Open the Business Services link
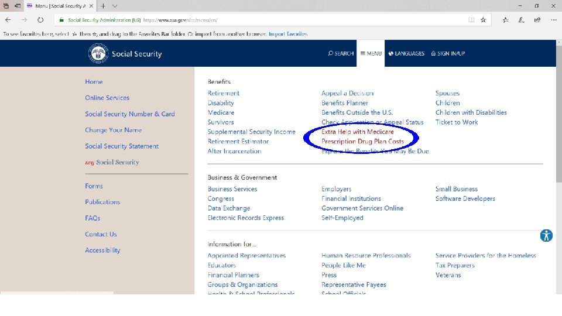This screenshot has height=316, width=562. click(x=232, y=189)
